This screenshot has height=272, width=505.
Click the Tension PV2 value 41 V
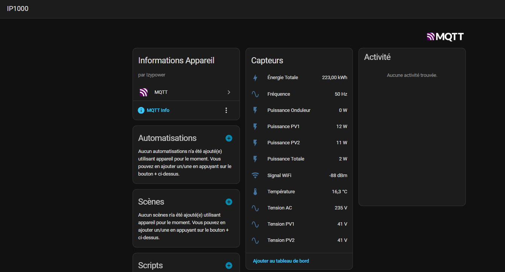coord(342,240)
